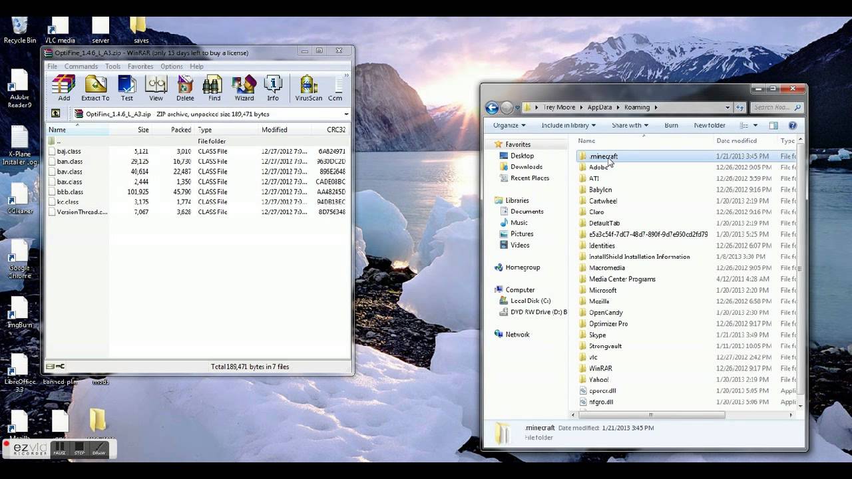Open the File menu in WinRAR
This screenshot has width=852, height=479.
(52, 67)
